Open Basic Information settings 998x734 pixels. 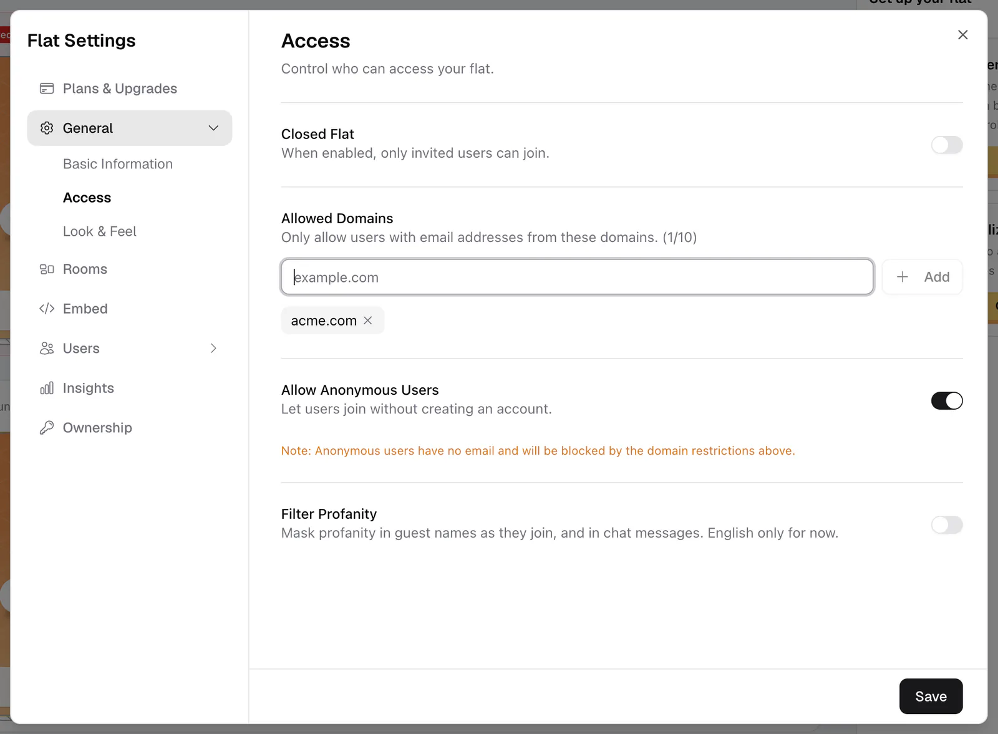coord(118,164)
